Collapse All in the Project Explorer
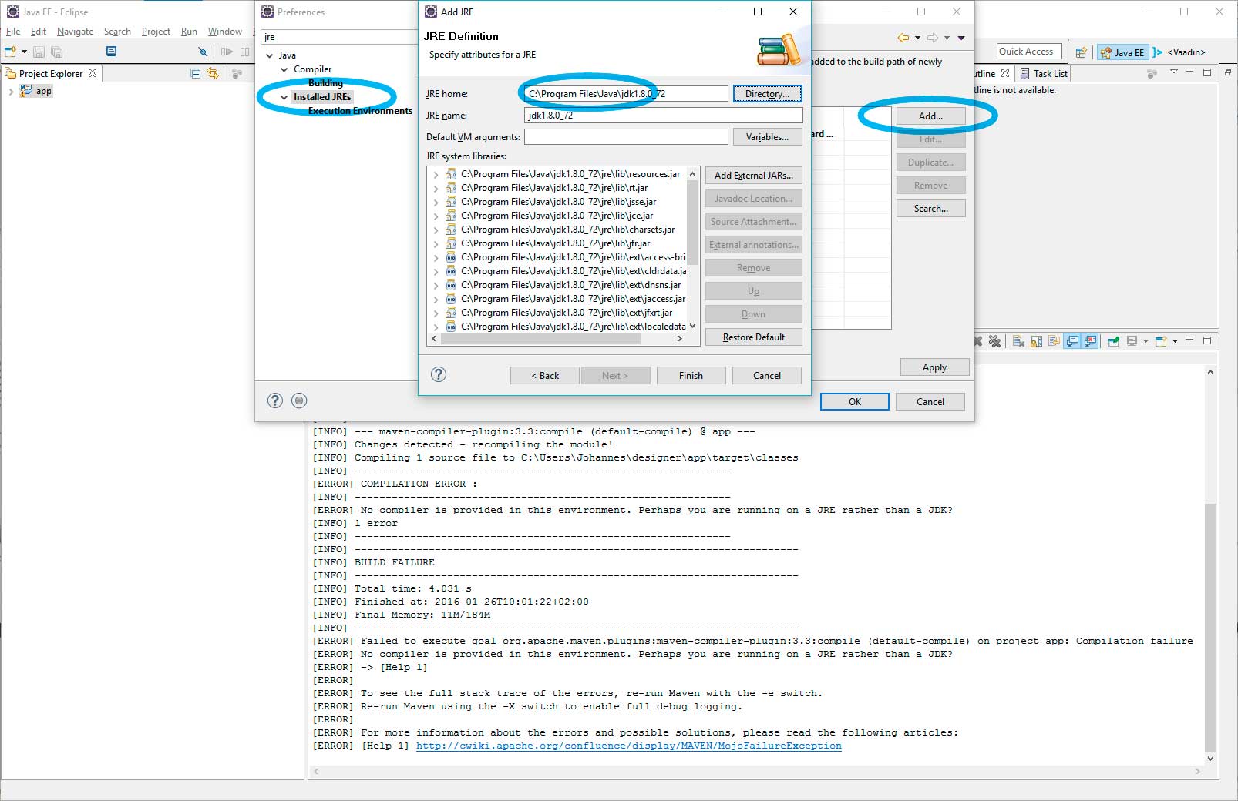Viewport: 1238px width, 801px height. pos(195,74)
